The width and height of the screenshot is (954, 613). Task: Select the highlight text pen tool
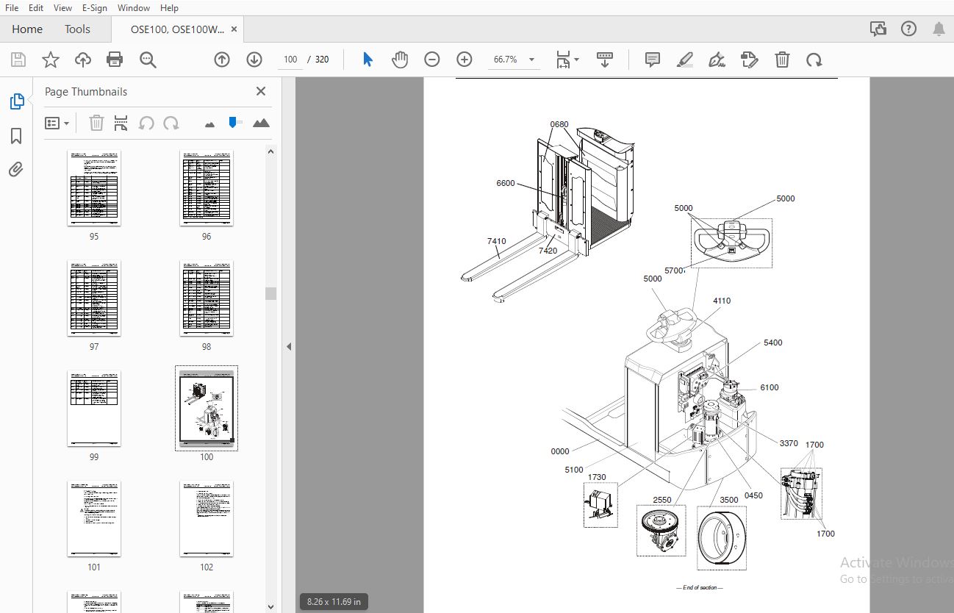click(685, 60)
